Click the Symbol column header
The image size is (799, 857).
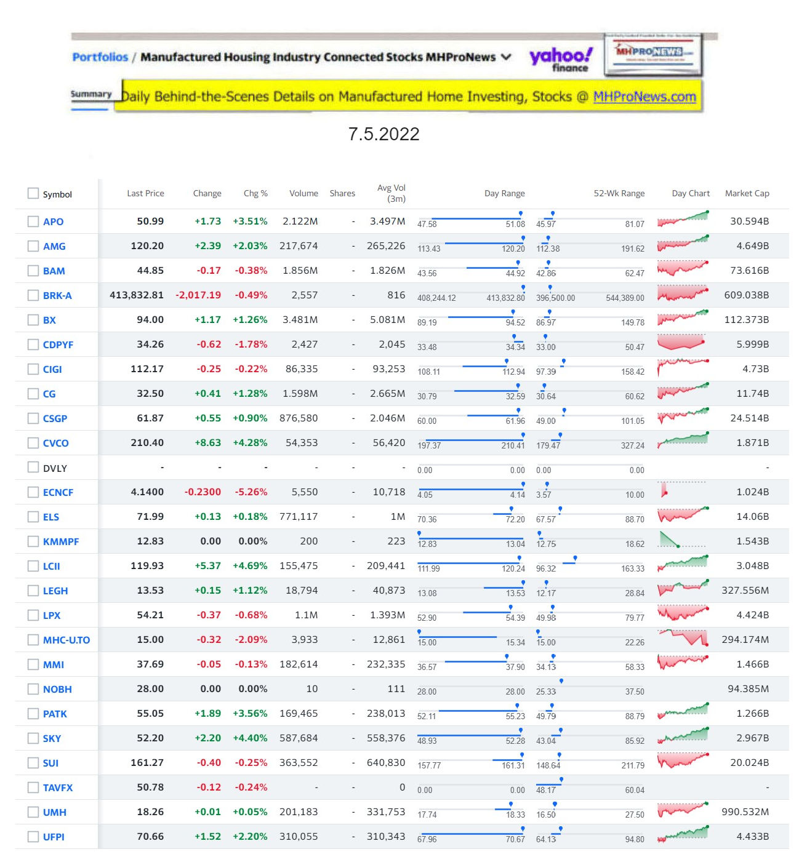57,194
